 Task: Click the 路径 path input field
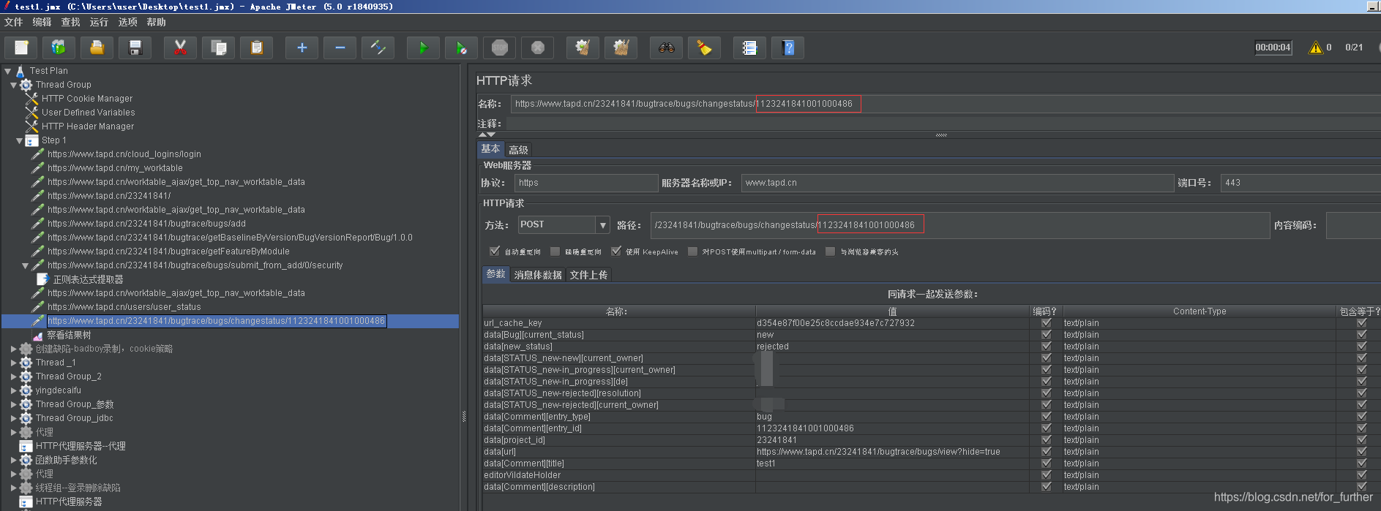click(x=959, y=225)
